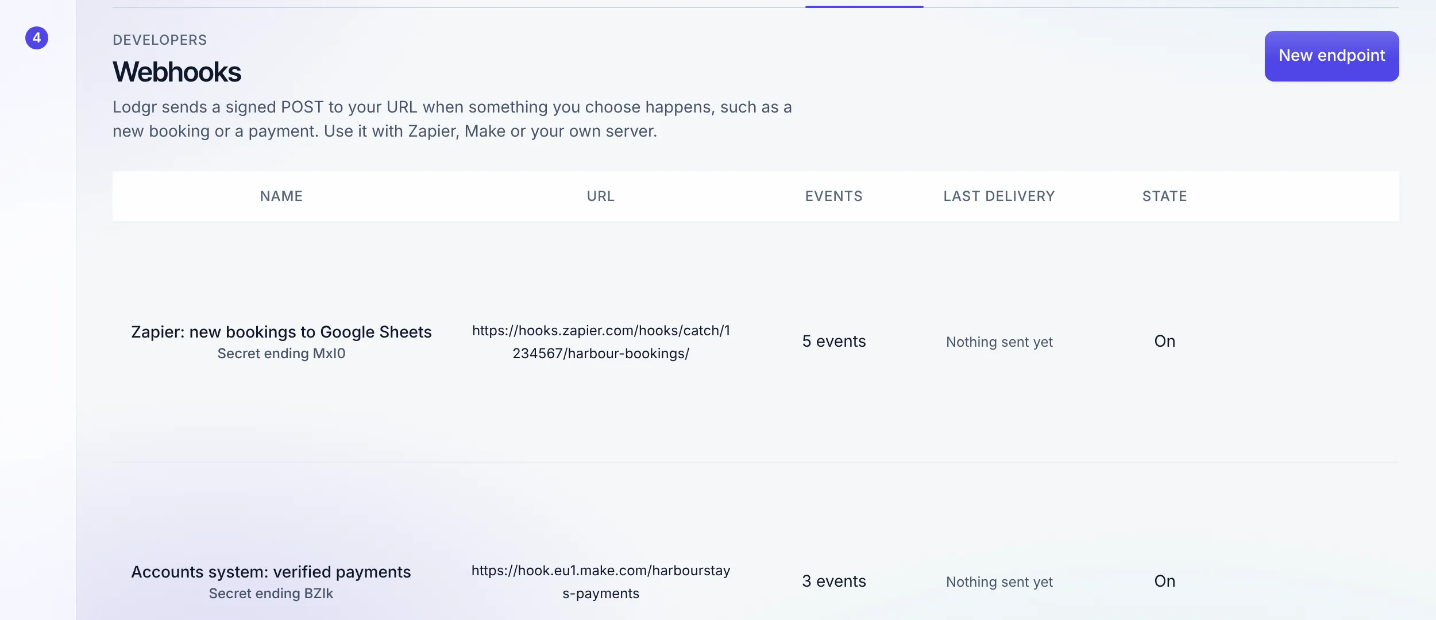
Task: Click the On state in the Zapier row
Action: [x=1165, y=341]
